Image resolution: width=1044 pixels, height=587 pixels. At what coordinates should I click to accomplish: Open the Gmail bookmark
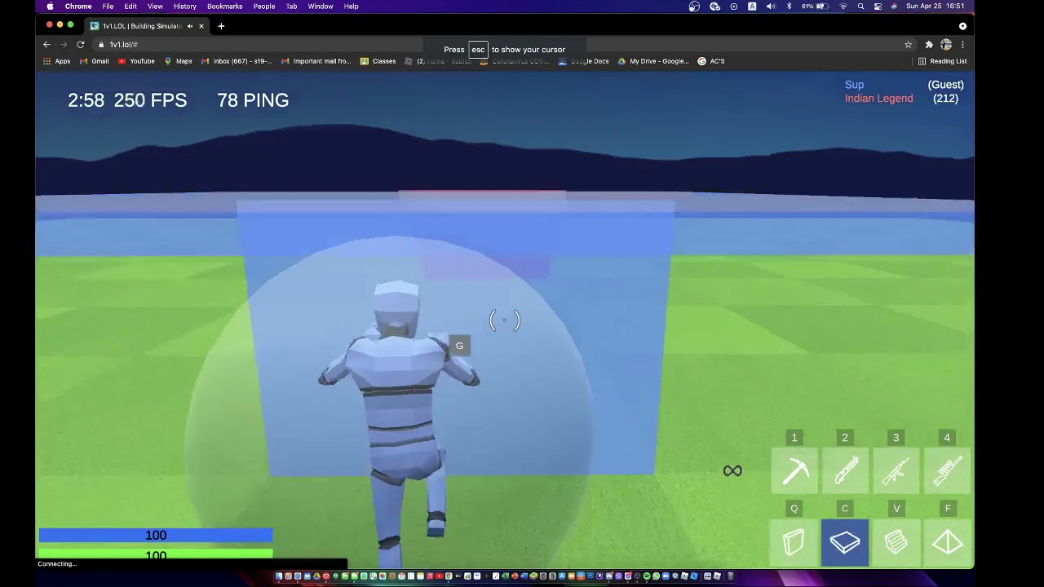[95, 61]
